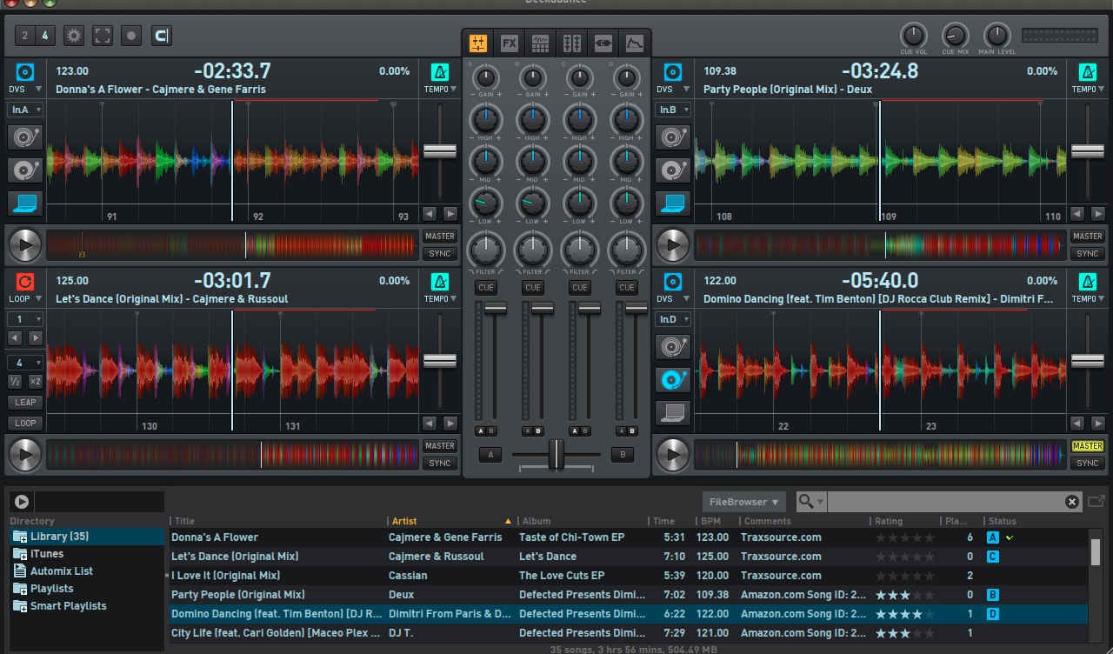
Task: Nudge deck B pitch right arrow
Action: 1097,214
